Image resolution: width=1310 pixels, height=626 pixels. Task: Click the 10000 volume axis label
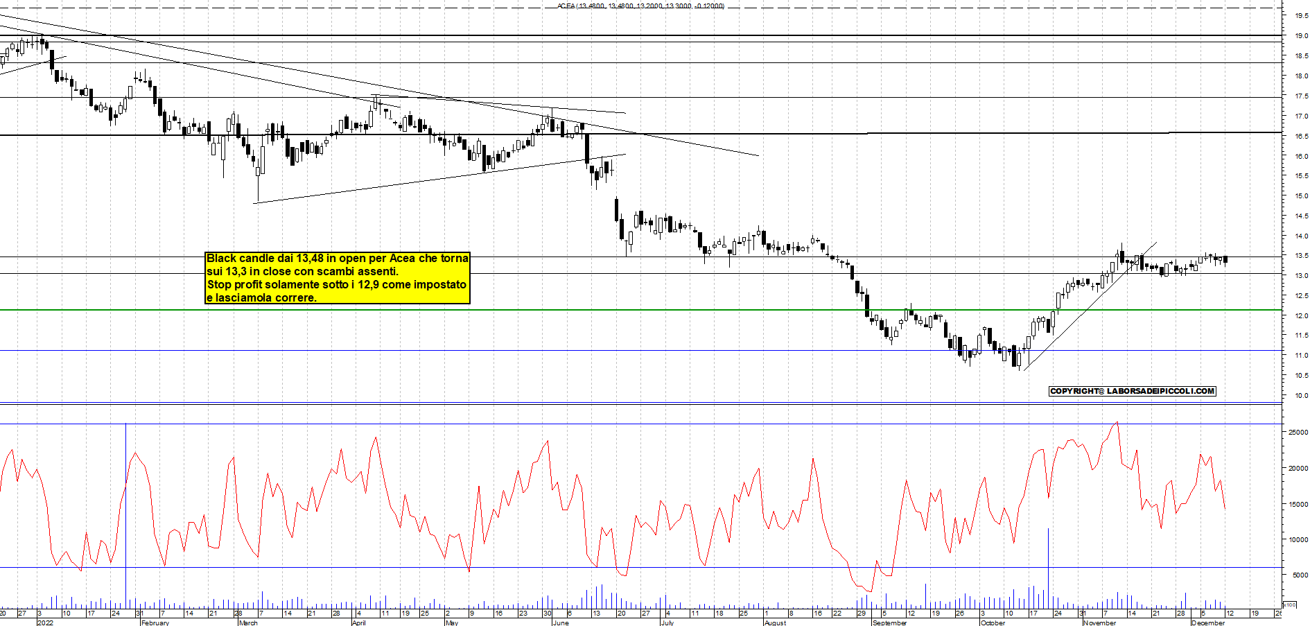pos(1298,539)
